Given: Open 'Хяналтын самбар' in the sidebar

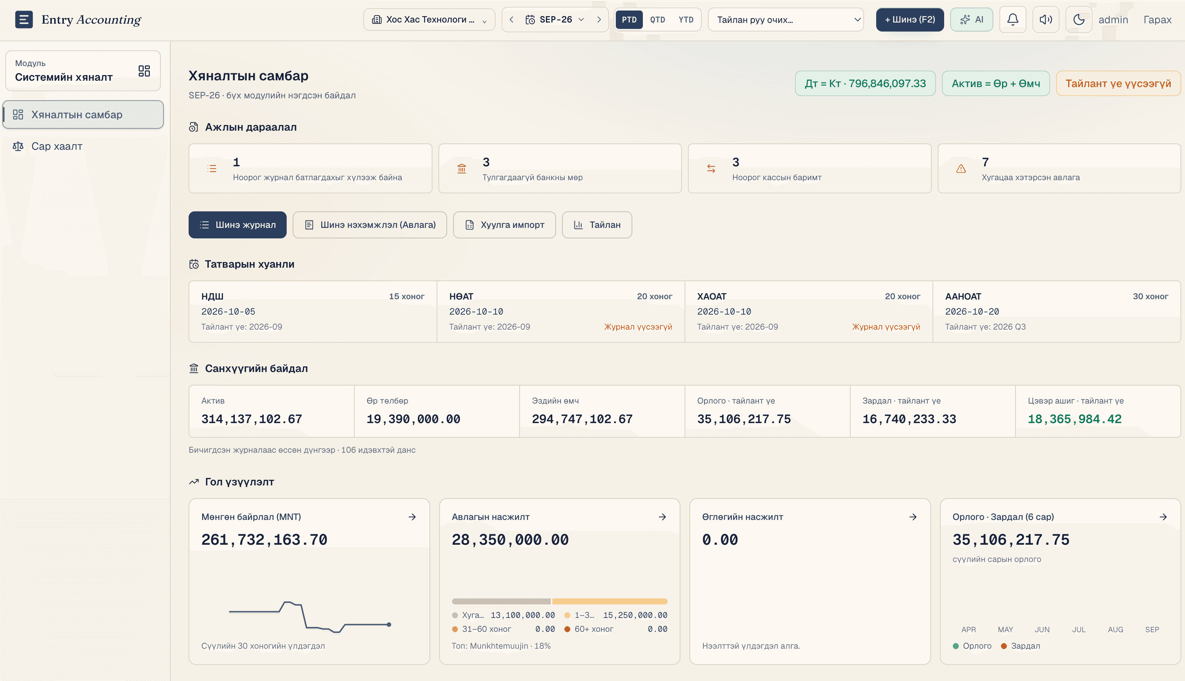Looking at the screenshot, I should [83, 115].
